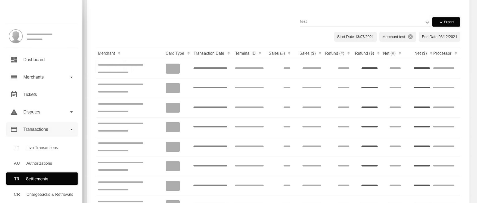This screenshot has width=477, height=203.
Task: Click the Start Date:13/07/2021 chip
Action: click(355, 37)
